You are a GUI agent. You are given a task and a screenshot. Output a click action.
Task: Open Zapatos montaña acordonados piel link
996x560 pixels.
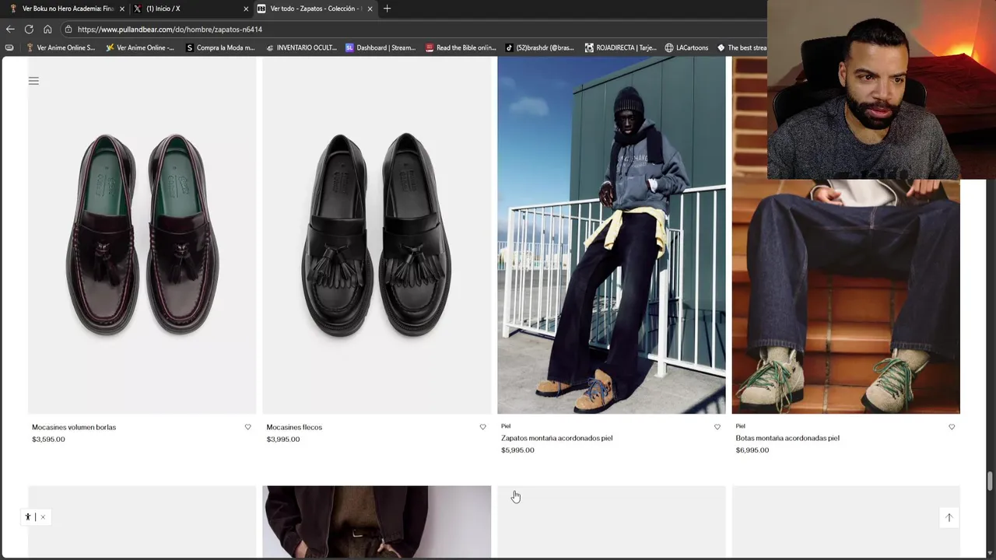556,438
